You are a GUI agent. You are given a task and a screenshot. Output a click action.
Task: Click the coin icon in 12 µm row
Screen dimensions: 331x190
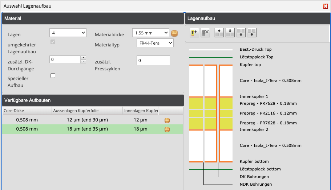coord(167,120)
